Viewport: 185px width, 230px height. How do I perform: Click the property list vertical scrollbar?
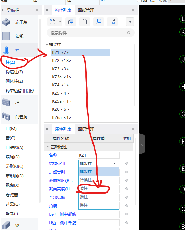pos(136,172)
